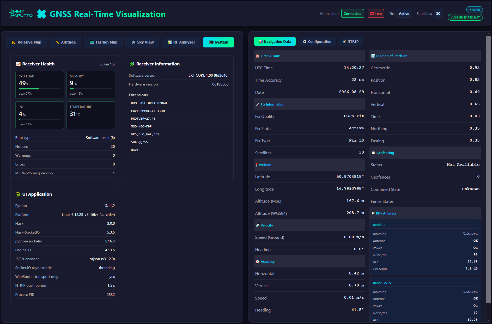
Task: Click the Receiver Information satellite icon
Action: pos(132,64)
